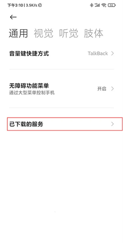Tap the TalkBack shortcut value
Viewport: 123px width, 243px height.
tap(98, 53)
